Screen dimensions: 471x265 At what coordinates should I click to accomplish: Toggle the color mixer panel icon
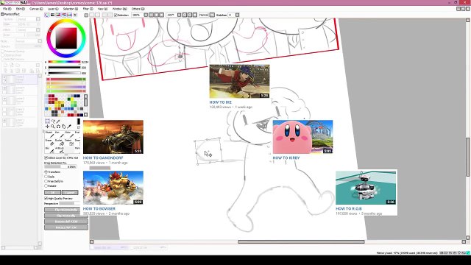(x=64, y=15)
